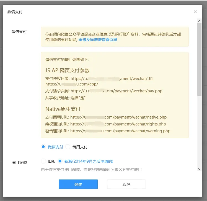Cancel with the 取消 button

(126, 184)
